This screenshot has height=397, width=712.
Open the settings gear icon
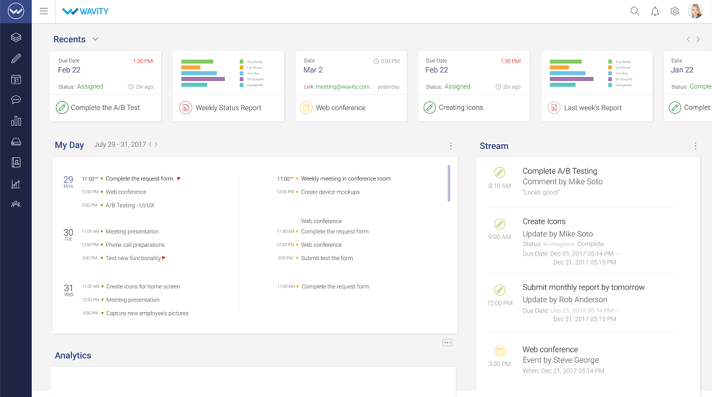(675, 11)
